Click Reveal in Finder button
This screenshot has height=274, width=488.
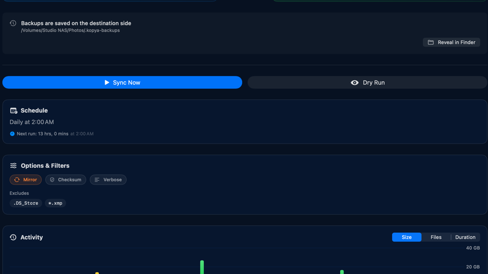[x=451, y=42]
